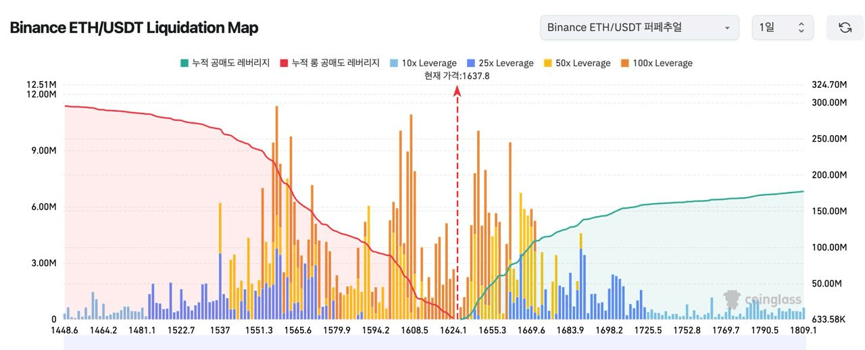Toggle the 10x Leverage legend series
865x350 pixels.
pos(428,63)
